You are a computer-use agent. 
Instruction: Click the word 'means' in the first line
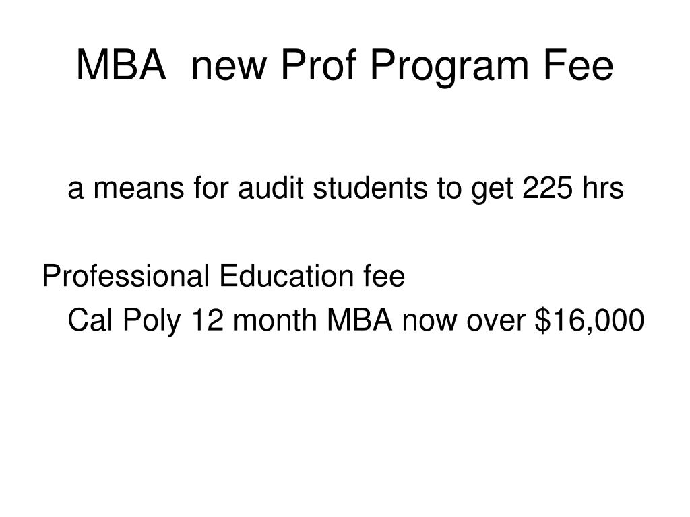coord(139,190)
